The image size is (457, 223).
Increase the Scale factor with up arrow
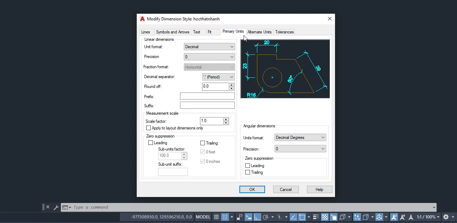pyautogui.click(x=226, y=119)
